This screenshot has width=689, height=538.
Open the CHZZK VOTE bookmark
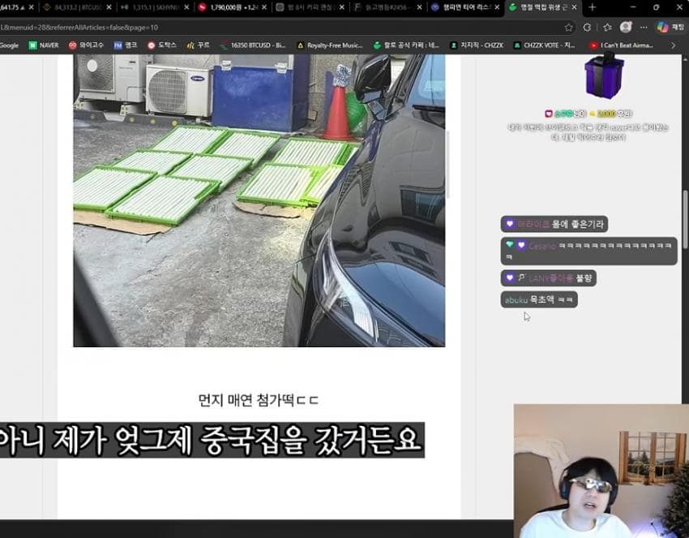(545, 45)
